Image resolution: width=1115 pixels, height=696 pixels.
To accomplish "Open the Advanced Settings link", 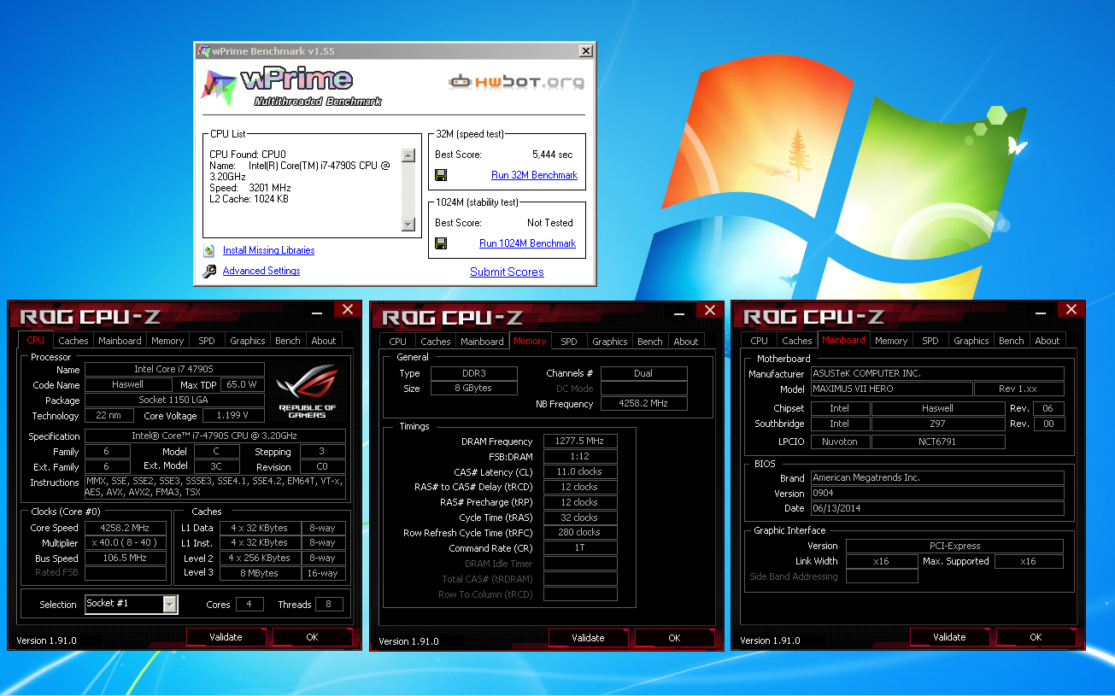I will [x=261, y=272].
